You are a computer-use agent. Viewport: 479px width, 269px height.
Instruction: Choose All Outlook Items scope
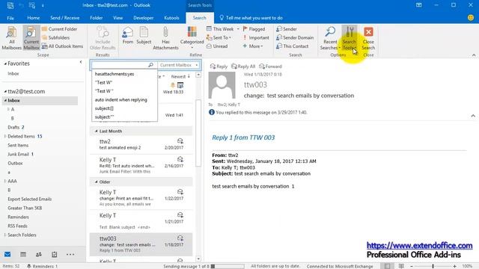tap(62, 46)
